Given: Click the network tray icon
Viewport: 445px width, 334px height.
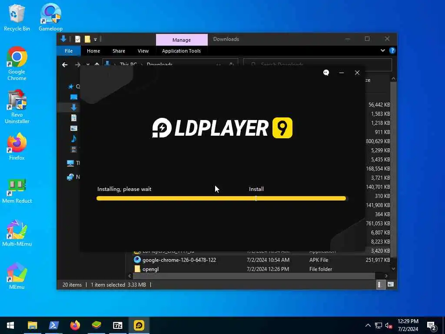Looking at the screenshot, I should (x=379, y=325).
